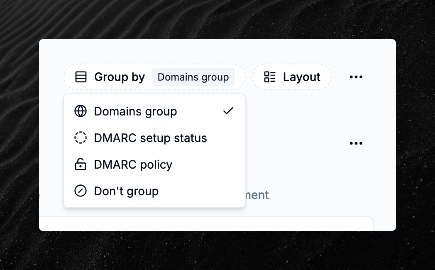
Task: Open the Layout options dropdown
Action: point(292,77)
